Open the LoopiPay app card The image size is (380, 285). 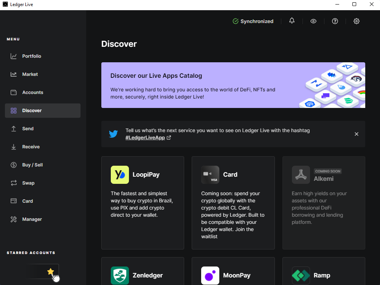tap(143, 203)
